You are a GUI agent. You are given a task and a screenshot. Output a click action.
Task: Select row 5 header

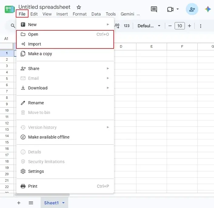[7, 79]
